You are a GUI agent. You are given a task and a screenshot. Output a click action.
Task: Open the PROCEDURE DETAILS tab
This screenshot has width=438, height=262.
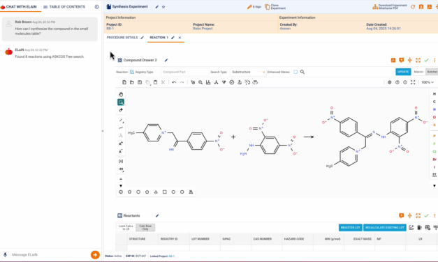[x=122, y=38]
